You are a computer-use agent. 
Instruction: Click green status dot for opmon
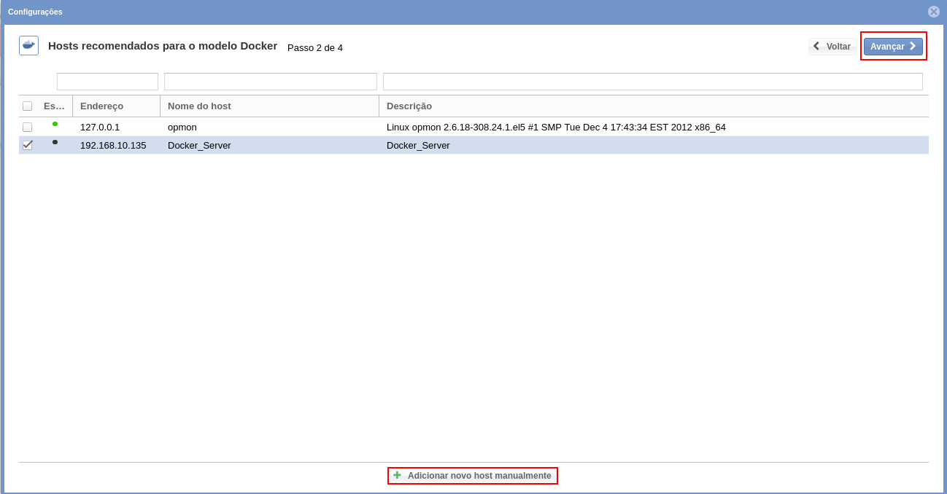tap(55, 124)
